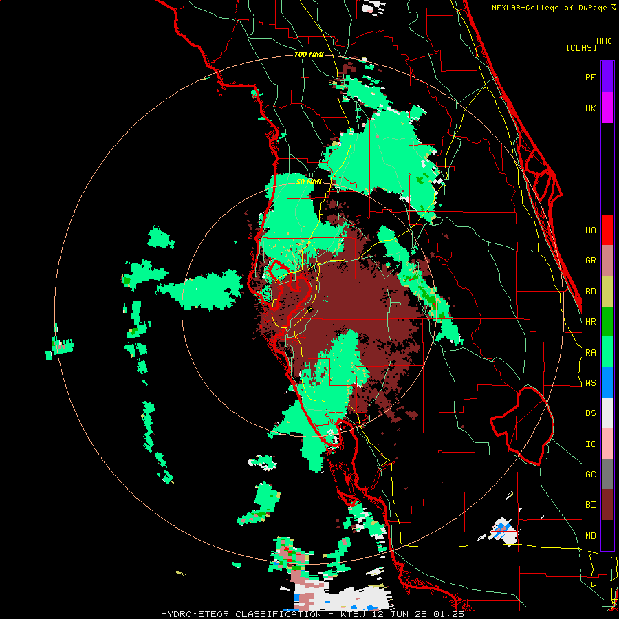Click the 'NEXLAB-College of DuPage' text
619x619 pixels.
coord(549,8)
